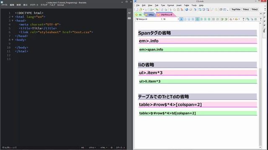Click the title tag text on line 5
Viewport: 268px width, 150px height.
point(37,28)
